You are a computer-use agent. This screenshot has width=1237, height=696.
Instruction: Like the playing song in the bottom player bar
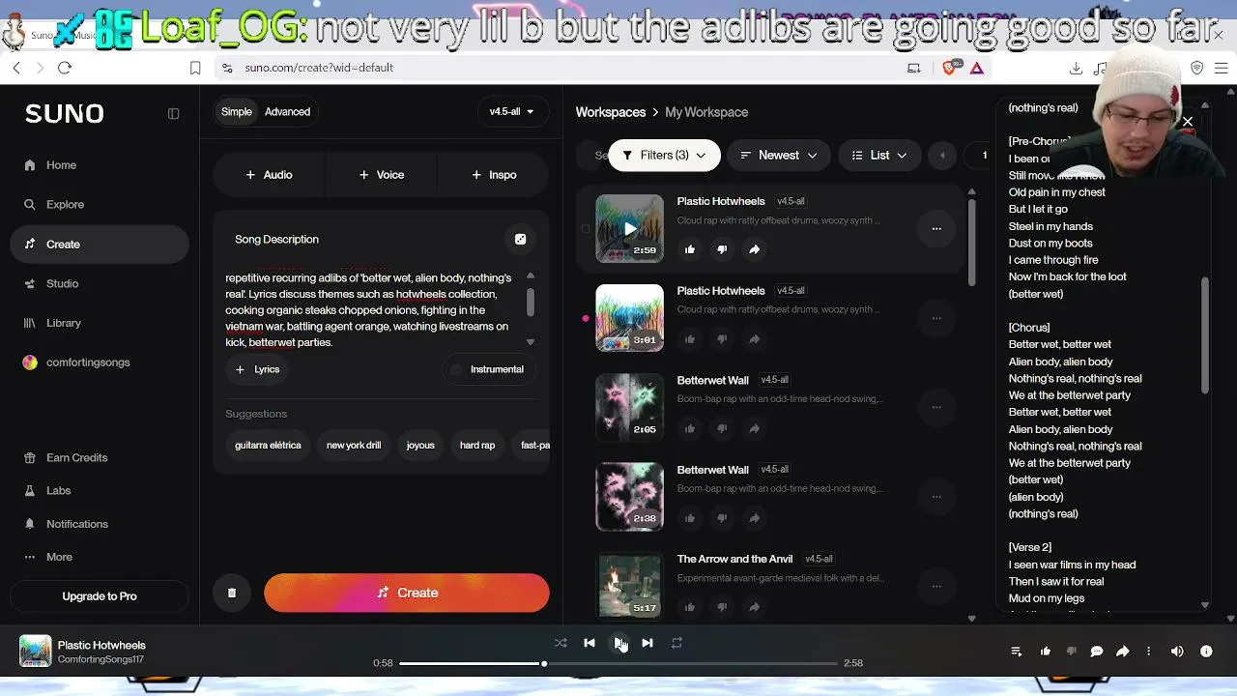[1046, 652]
